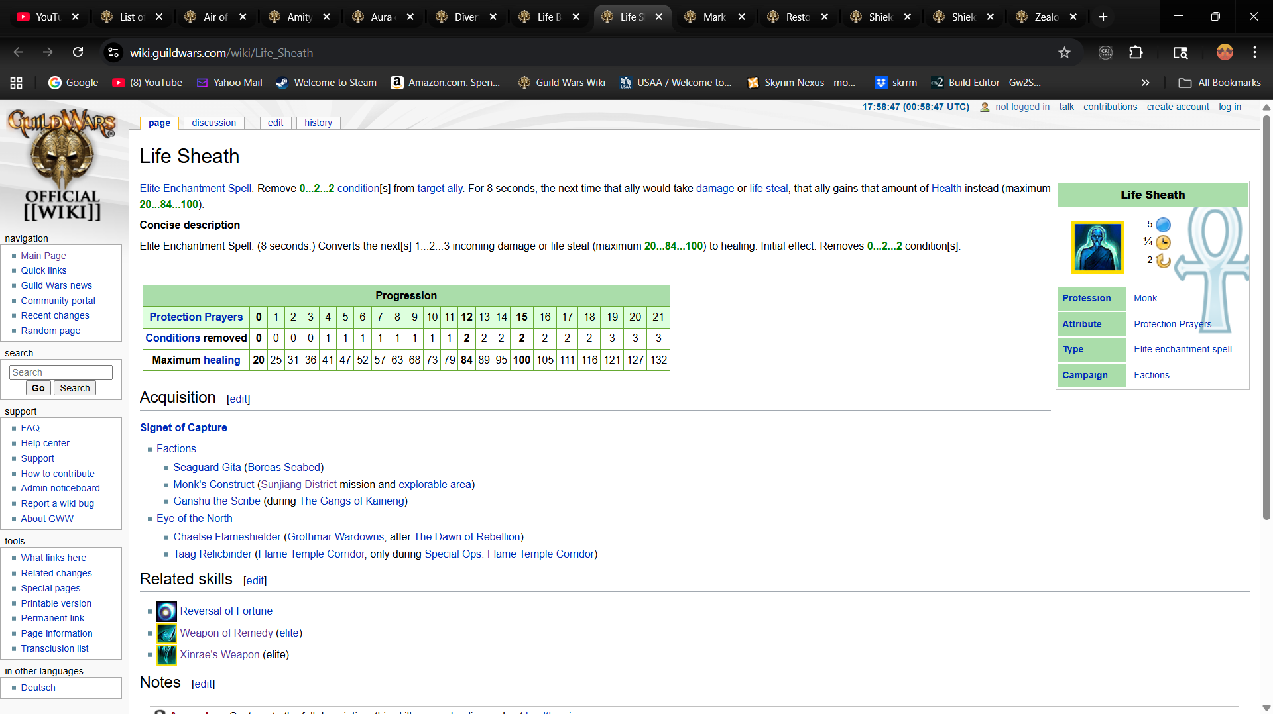Open the log in link
This screenshot has width=1273, height=714.
point(1230,107)
